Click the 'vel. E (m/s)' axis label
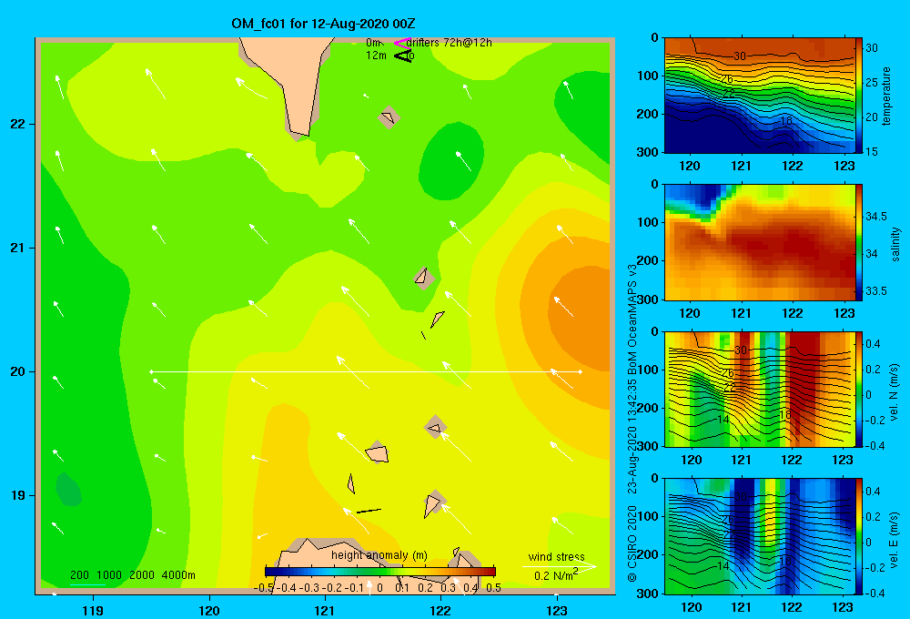This screenshot has height=619, width=910. [895, 540]
